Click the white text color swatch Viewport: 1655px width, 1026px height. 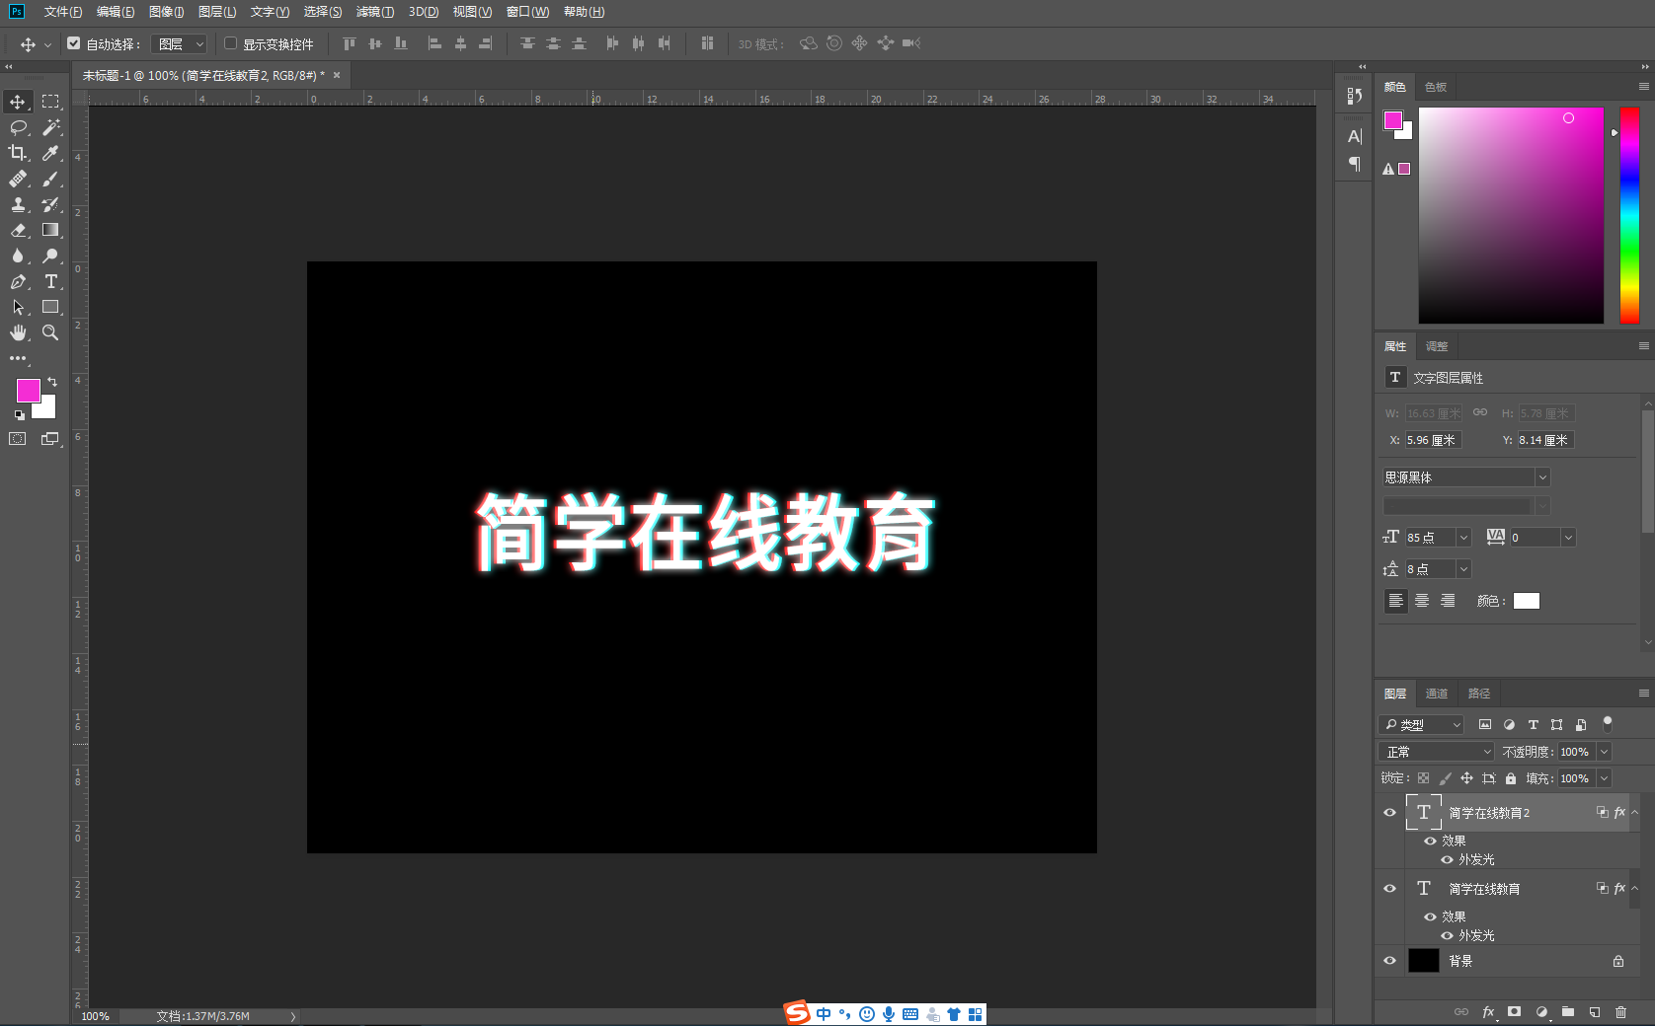coord(1527,601)
